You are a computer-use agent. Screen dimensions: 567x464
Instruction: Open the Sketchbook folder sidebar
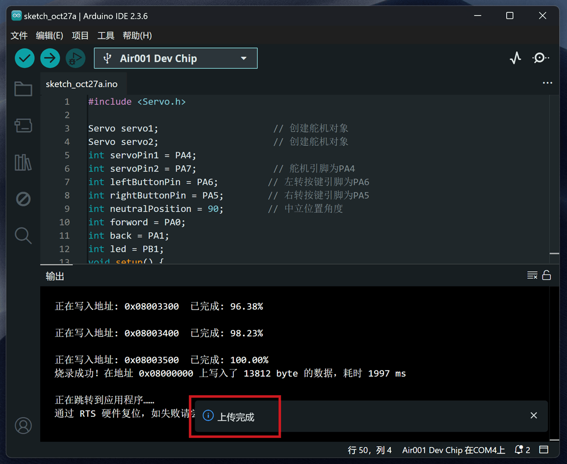pyautogui.click(x=23, y=89)
